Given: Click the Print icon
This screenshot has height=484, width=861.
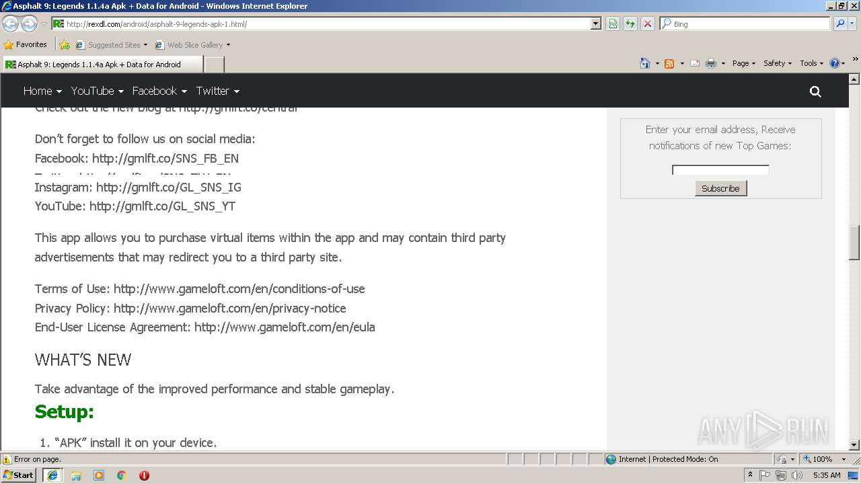Looking at the screenshot, I should [x=711, y=63].
